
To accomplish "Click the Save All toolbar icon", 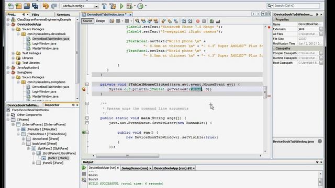I will click(x=35, y=6).
